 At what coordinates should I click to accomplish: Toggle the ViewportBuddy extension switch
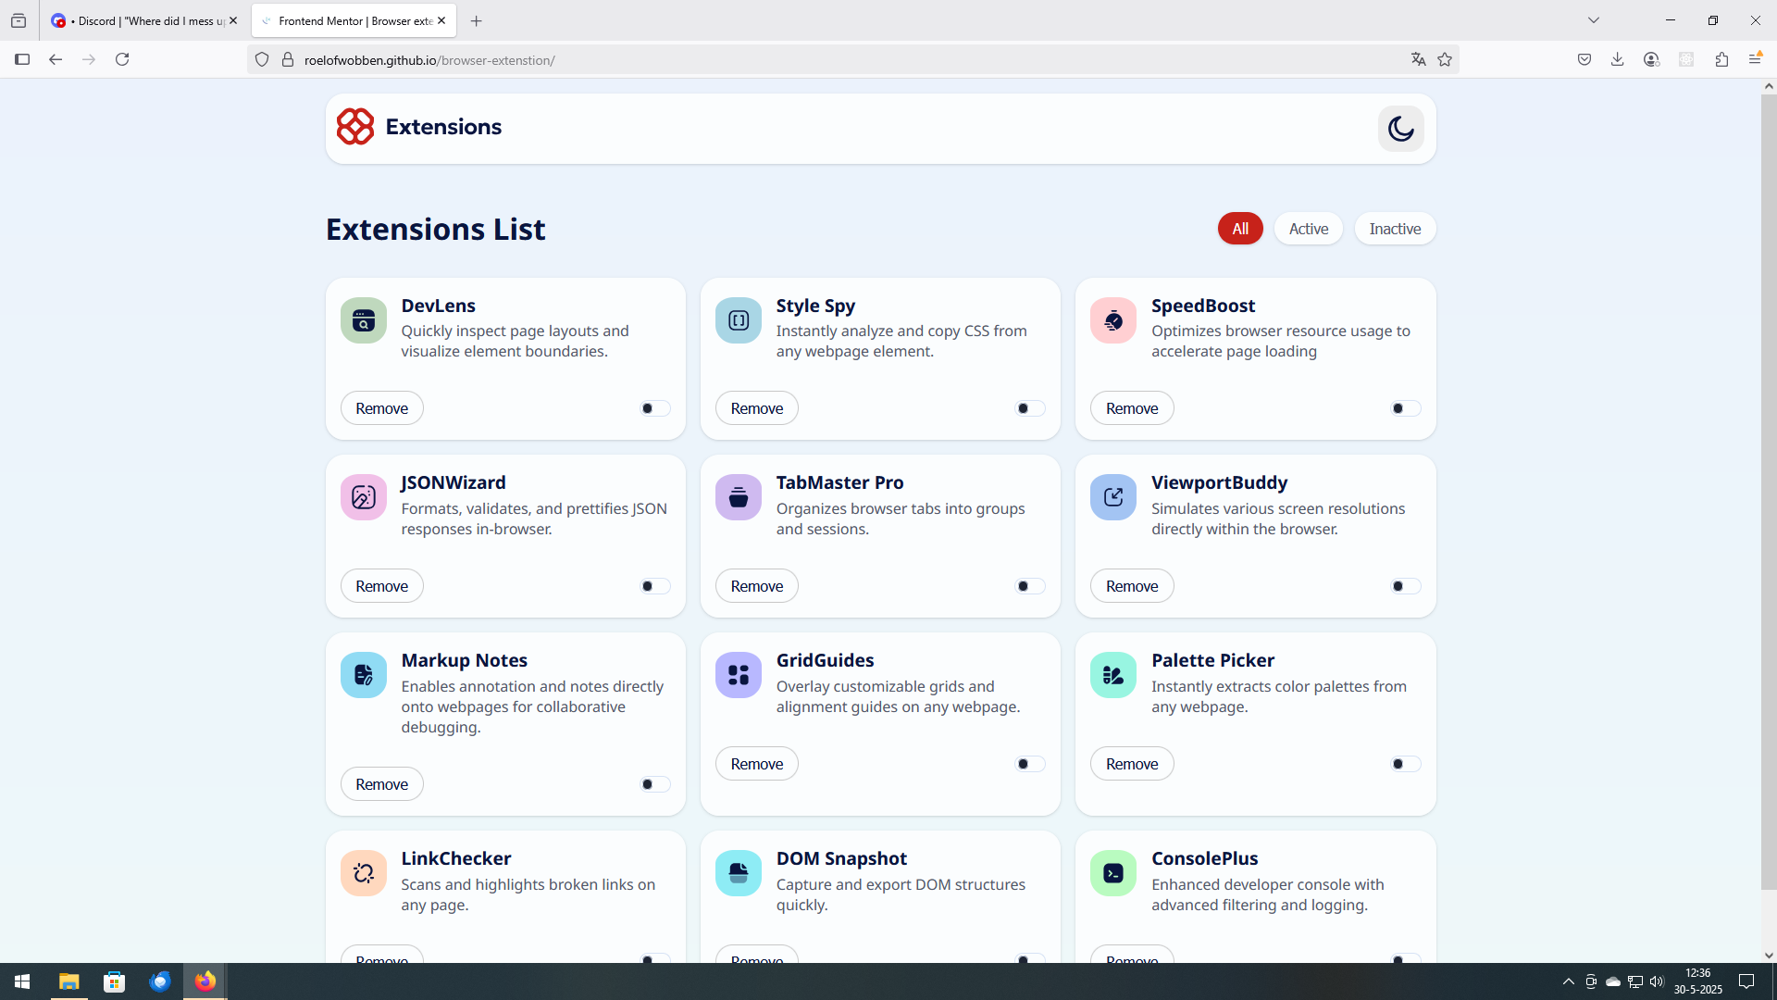click(1404, 586)
